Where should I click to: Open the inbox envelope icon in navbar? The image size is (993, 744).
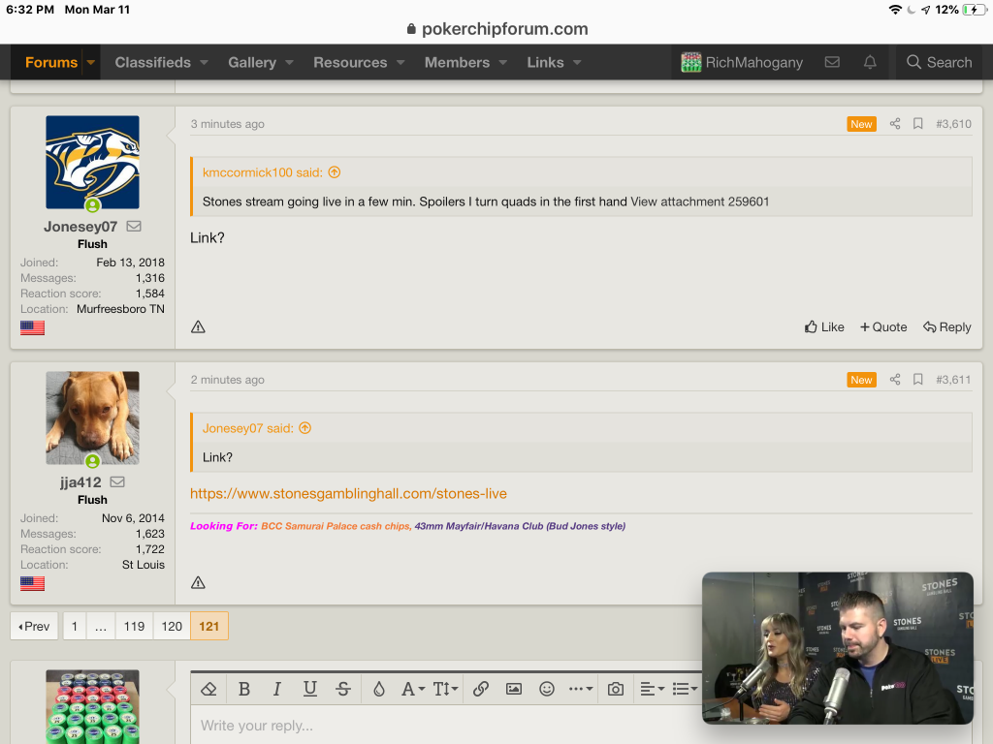832,62
